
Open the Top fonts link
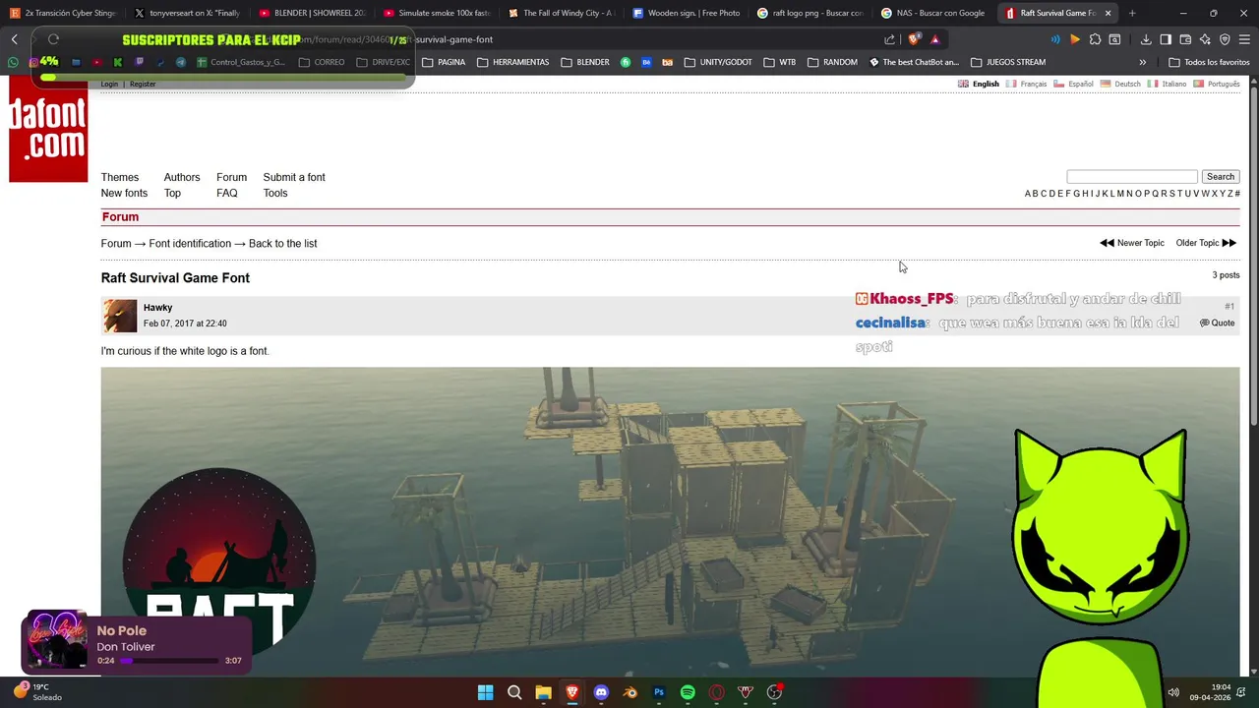pos(172,193)
